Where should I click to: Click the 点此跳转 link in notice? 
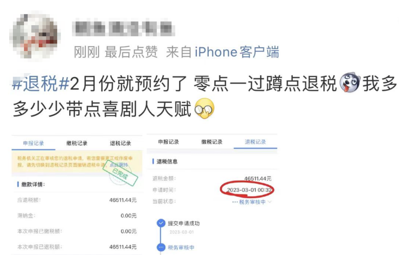pyautogui.click(x=119, y=165)
